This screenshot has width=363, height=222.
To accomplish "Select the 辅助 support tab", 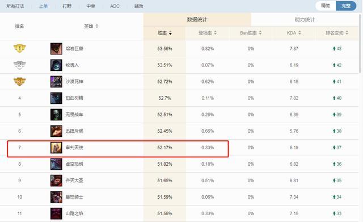I will 138,6.
